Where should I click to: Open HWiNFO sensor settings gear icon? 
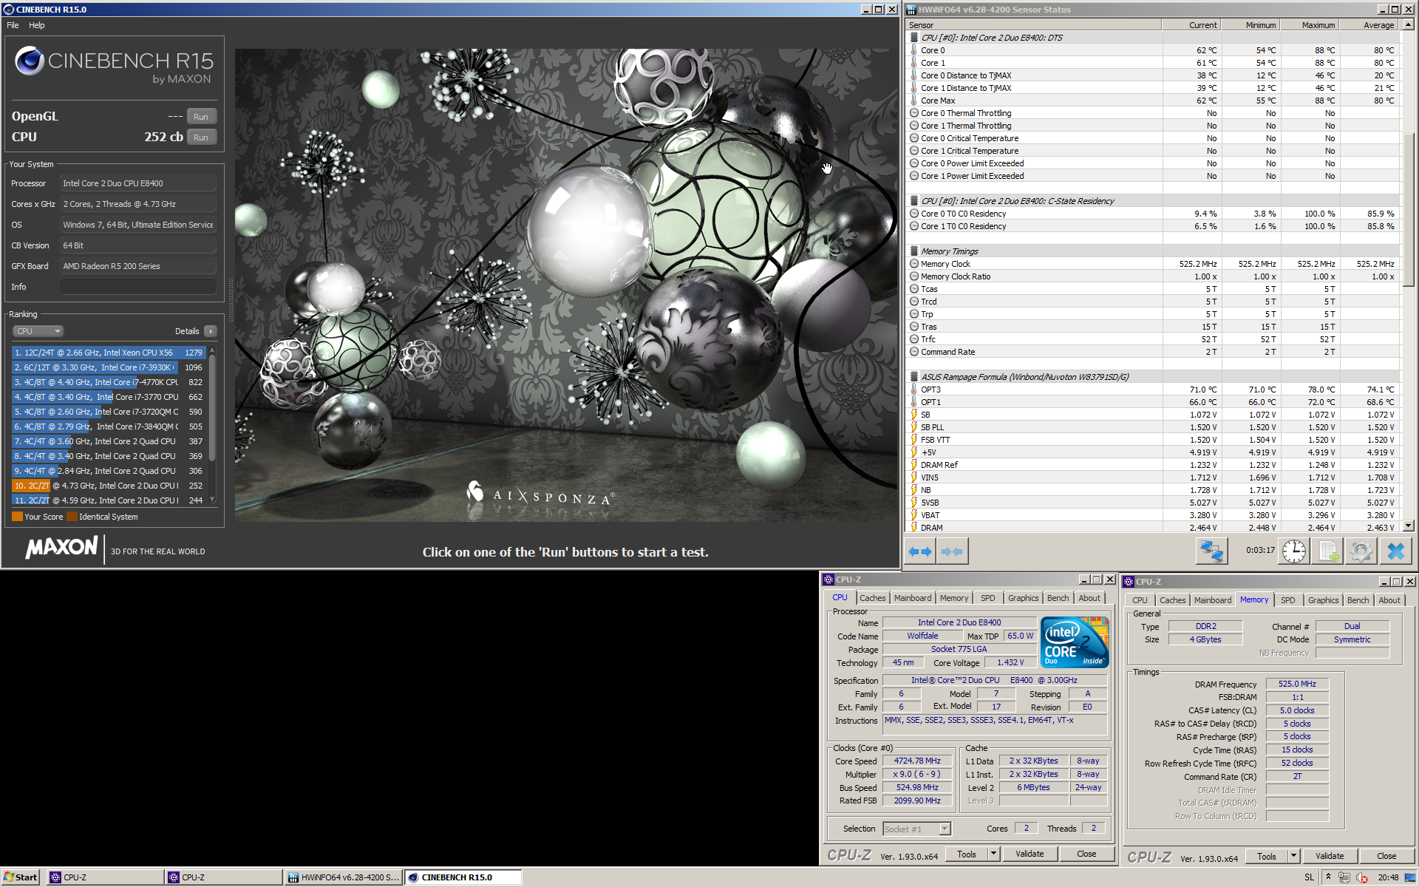(1361, 551)
